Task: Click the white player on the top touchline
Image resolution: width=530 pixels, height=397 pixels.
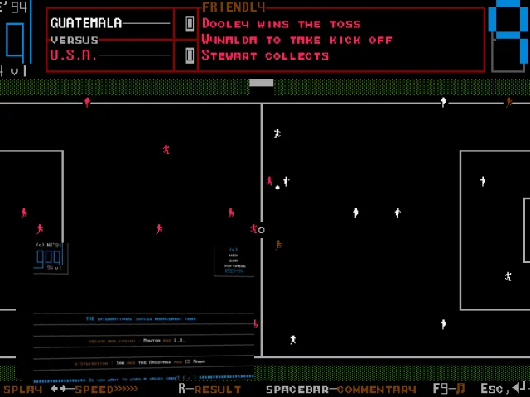Action: point(443,102)
